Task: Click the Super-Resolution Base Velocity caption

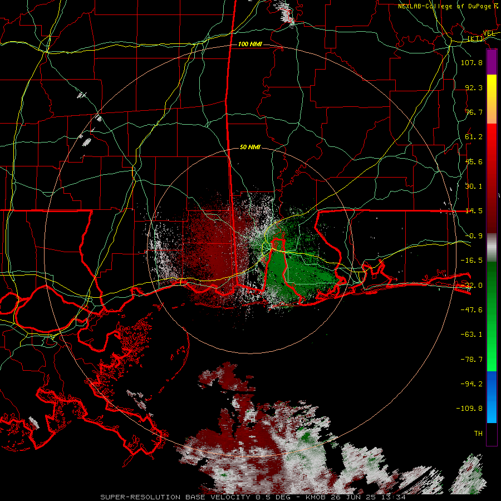Action: pyautogui.click(x=253, y=497)
